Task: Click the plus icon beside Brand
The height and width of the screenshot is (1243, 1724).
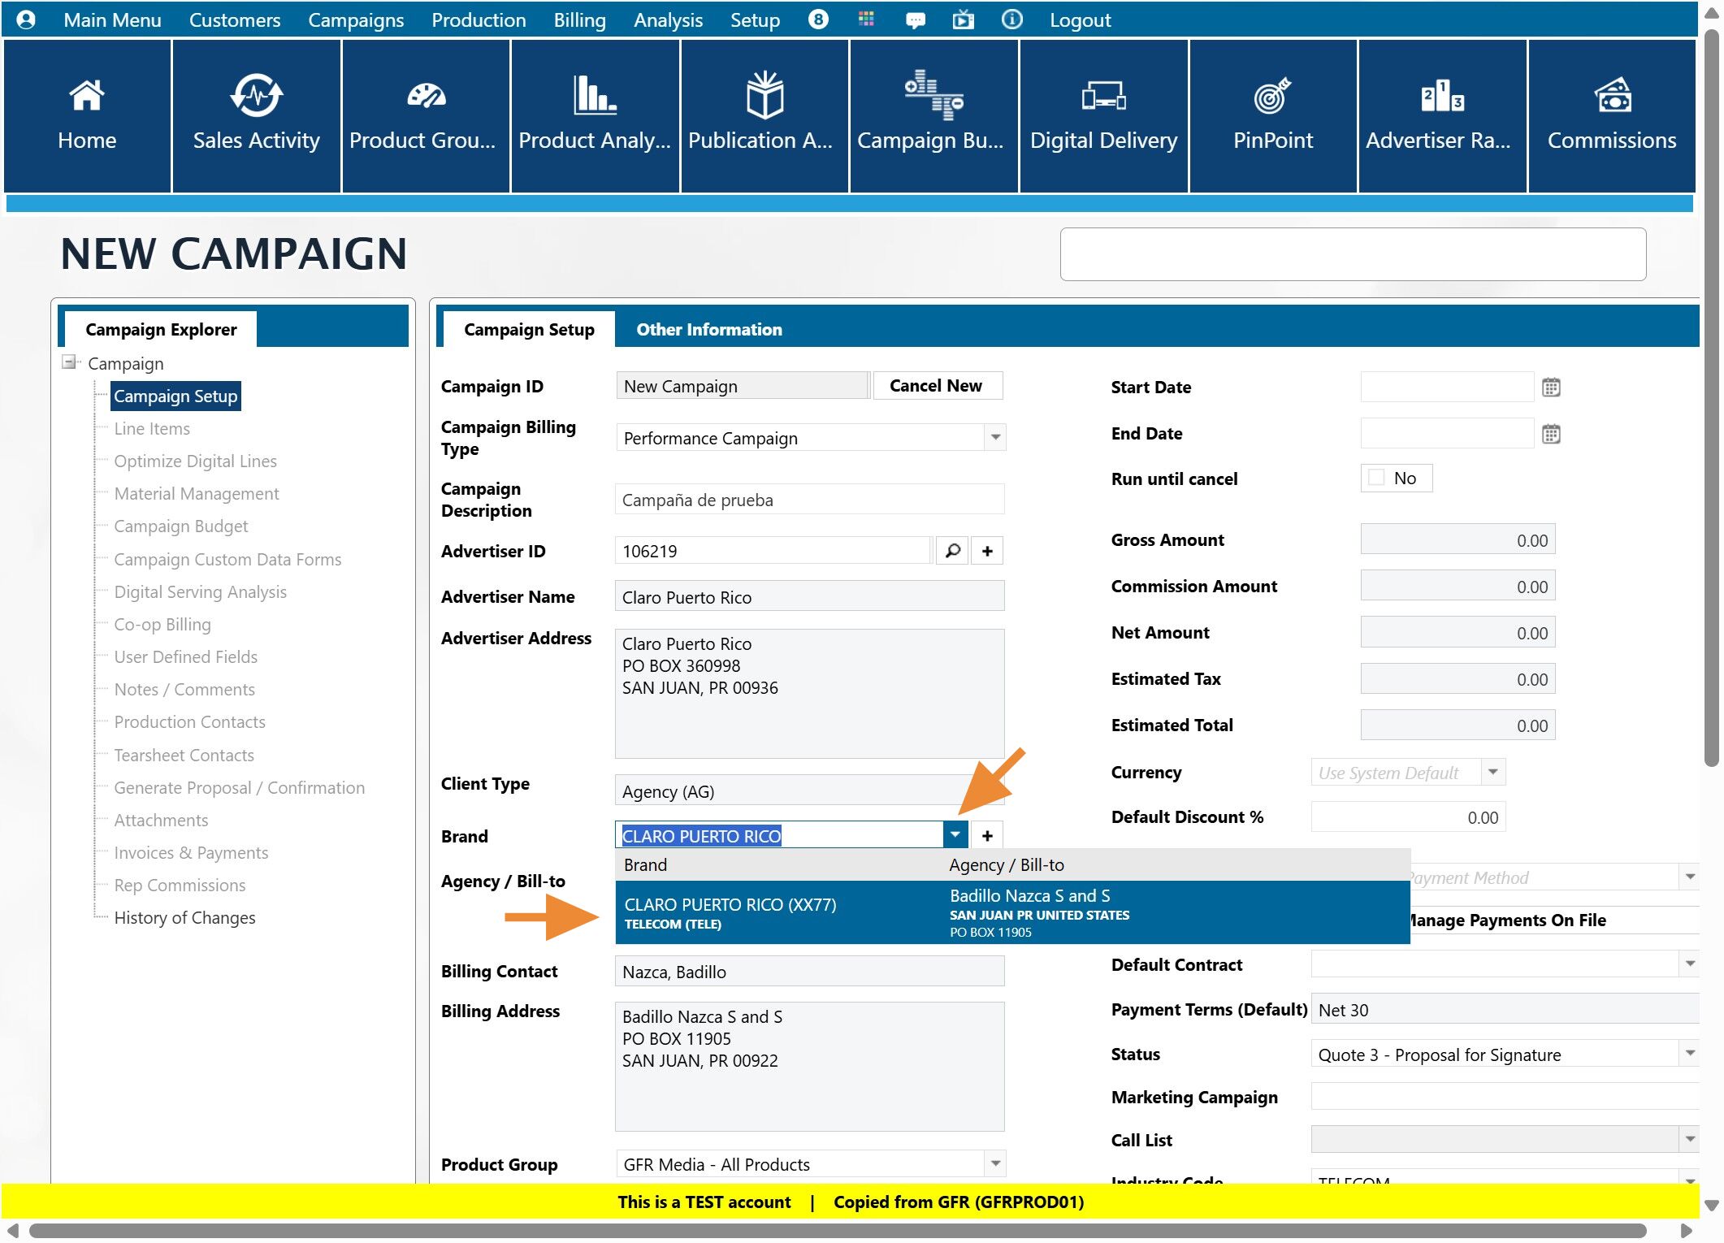Action: tap(986, 835)
